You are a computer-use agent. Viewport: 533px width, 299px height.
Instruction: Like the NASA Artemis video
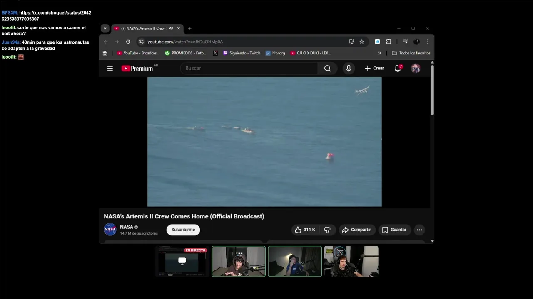305,230
